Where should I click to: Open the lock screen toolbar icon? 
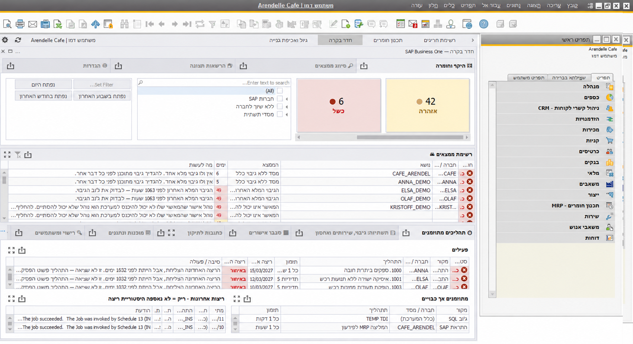pos(108,24)
